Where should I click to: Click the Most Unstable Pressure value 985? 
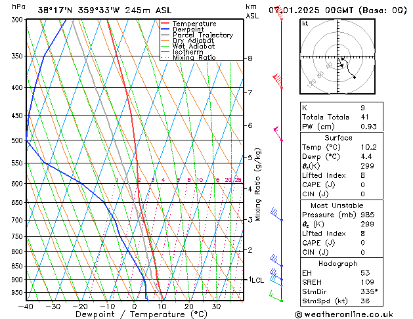point(368,215)
